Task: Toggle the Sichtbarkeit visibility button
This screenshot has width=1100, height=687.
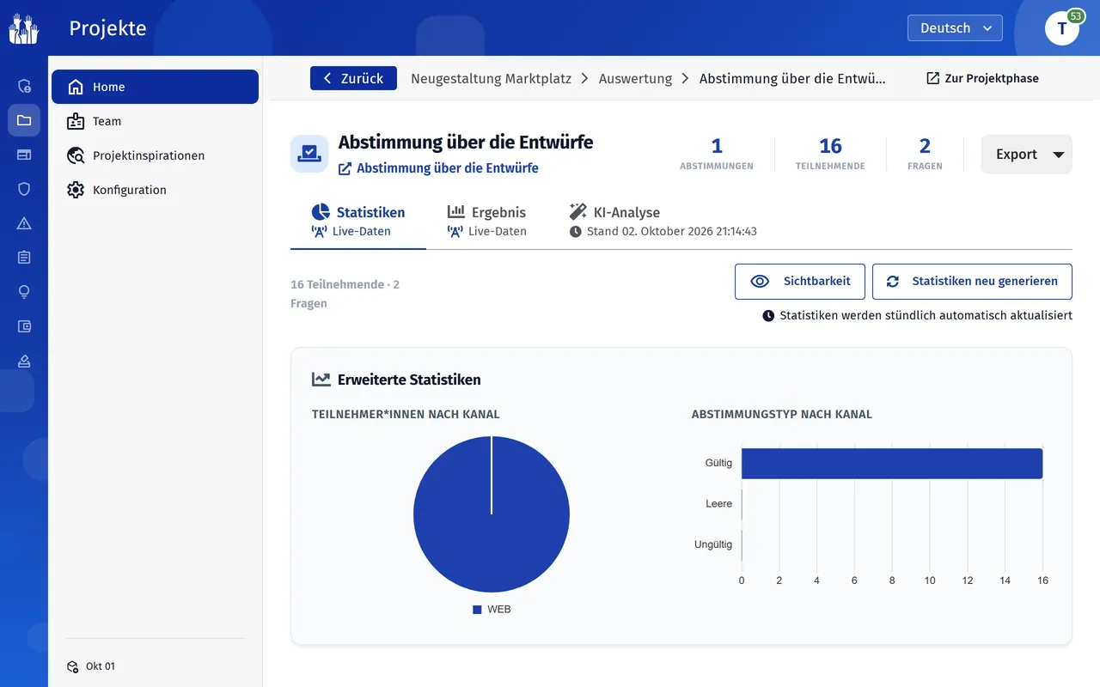Action: pos(800,282)
